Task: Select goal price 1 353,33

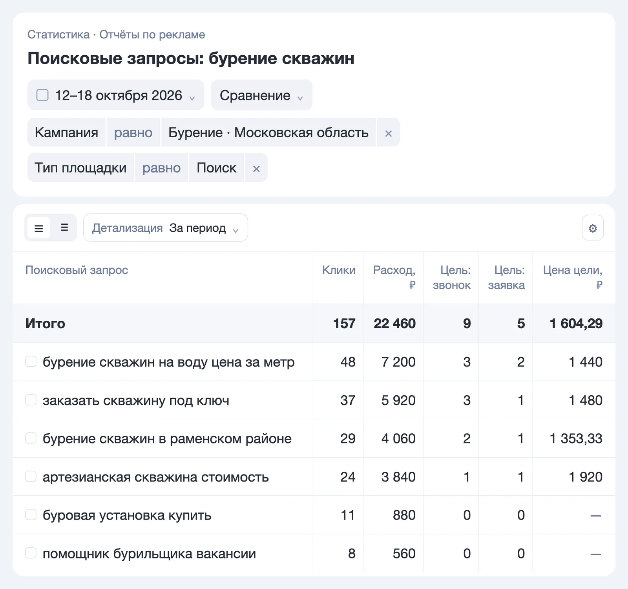Action: coord(576,438)
